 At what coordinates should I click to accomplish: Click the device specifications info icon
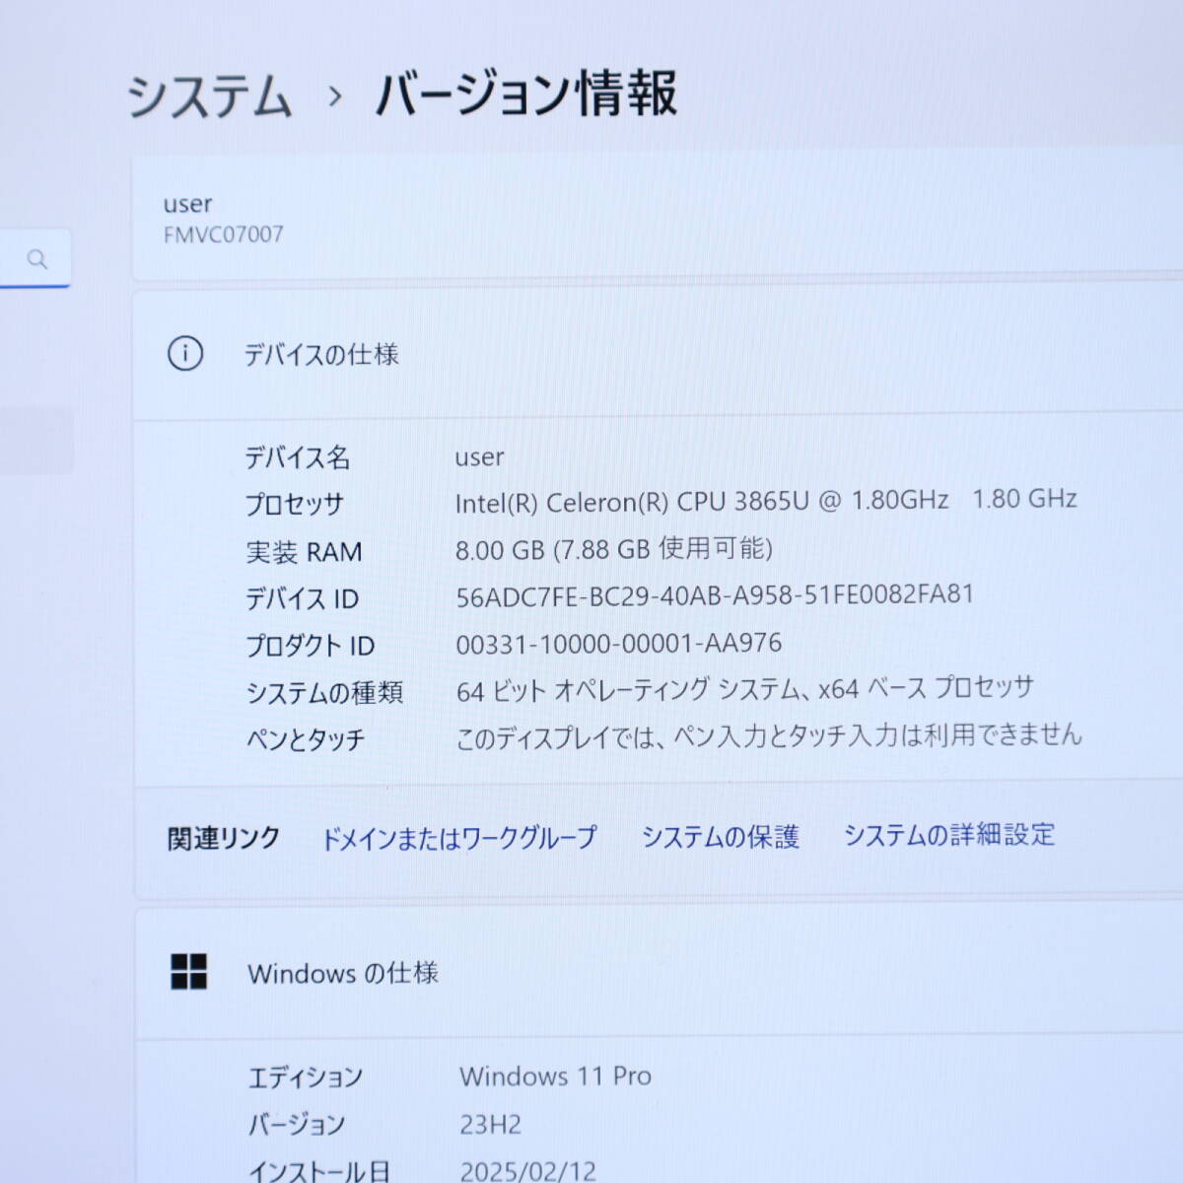[x=185, y=353]
